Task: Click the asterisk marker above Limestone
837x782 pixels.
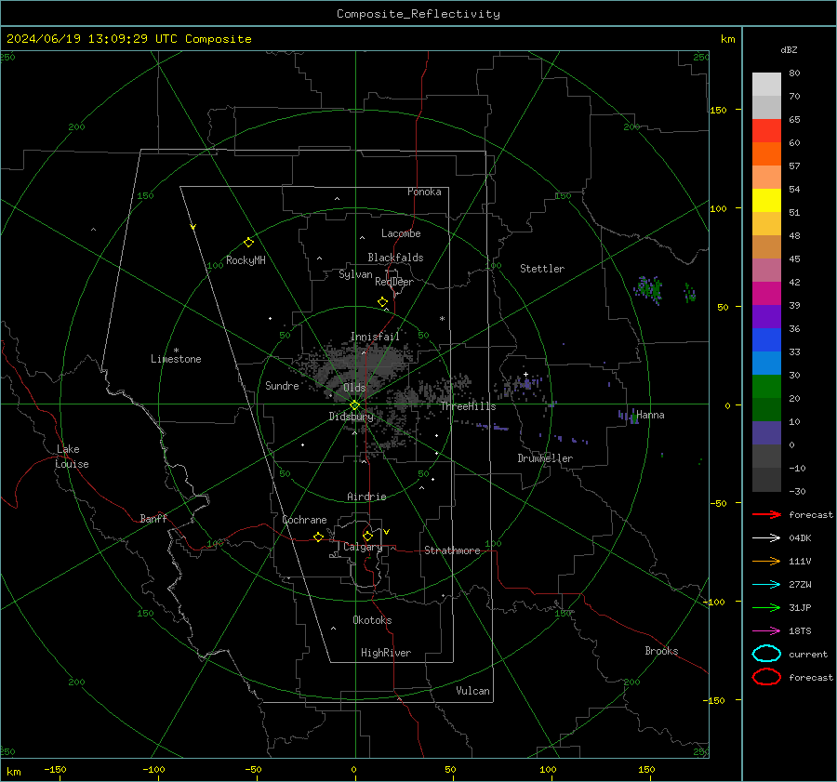Action: coord(176,351)
